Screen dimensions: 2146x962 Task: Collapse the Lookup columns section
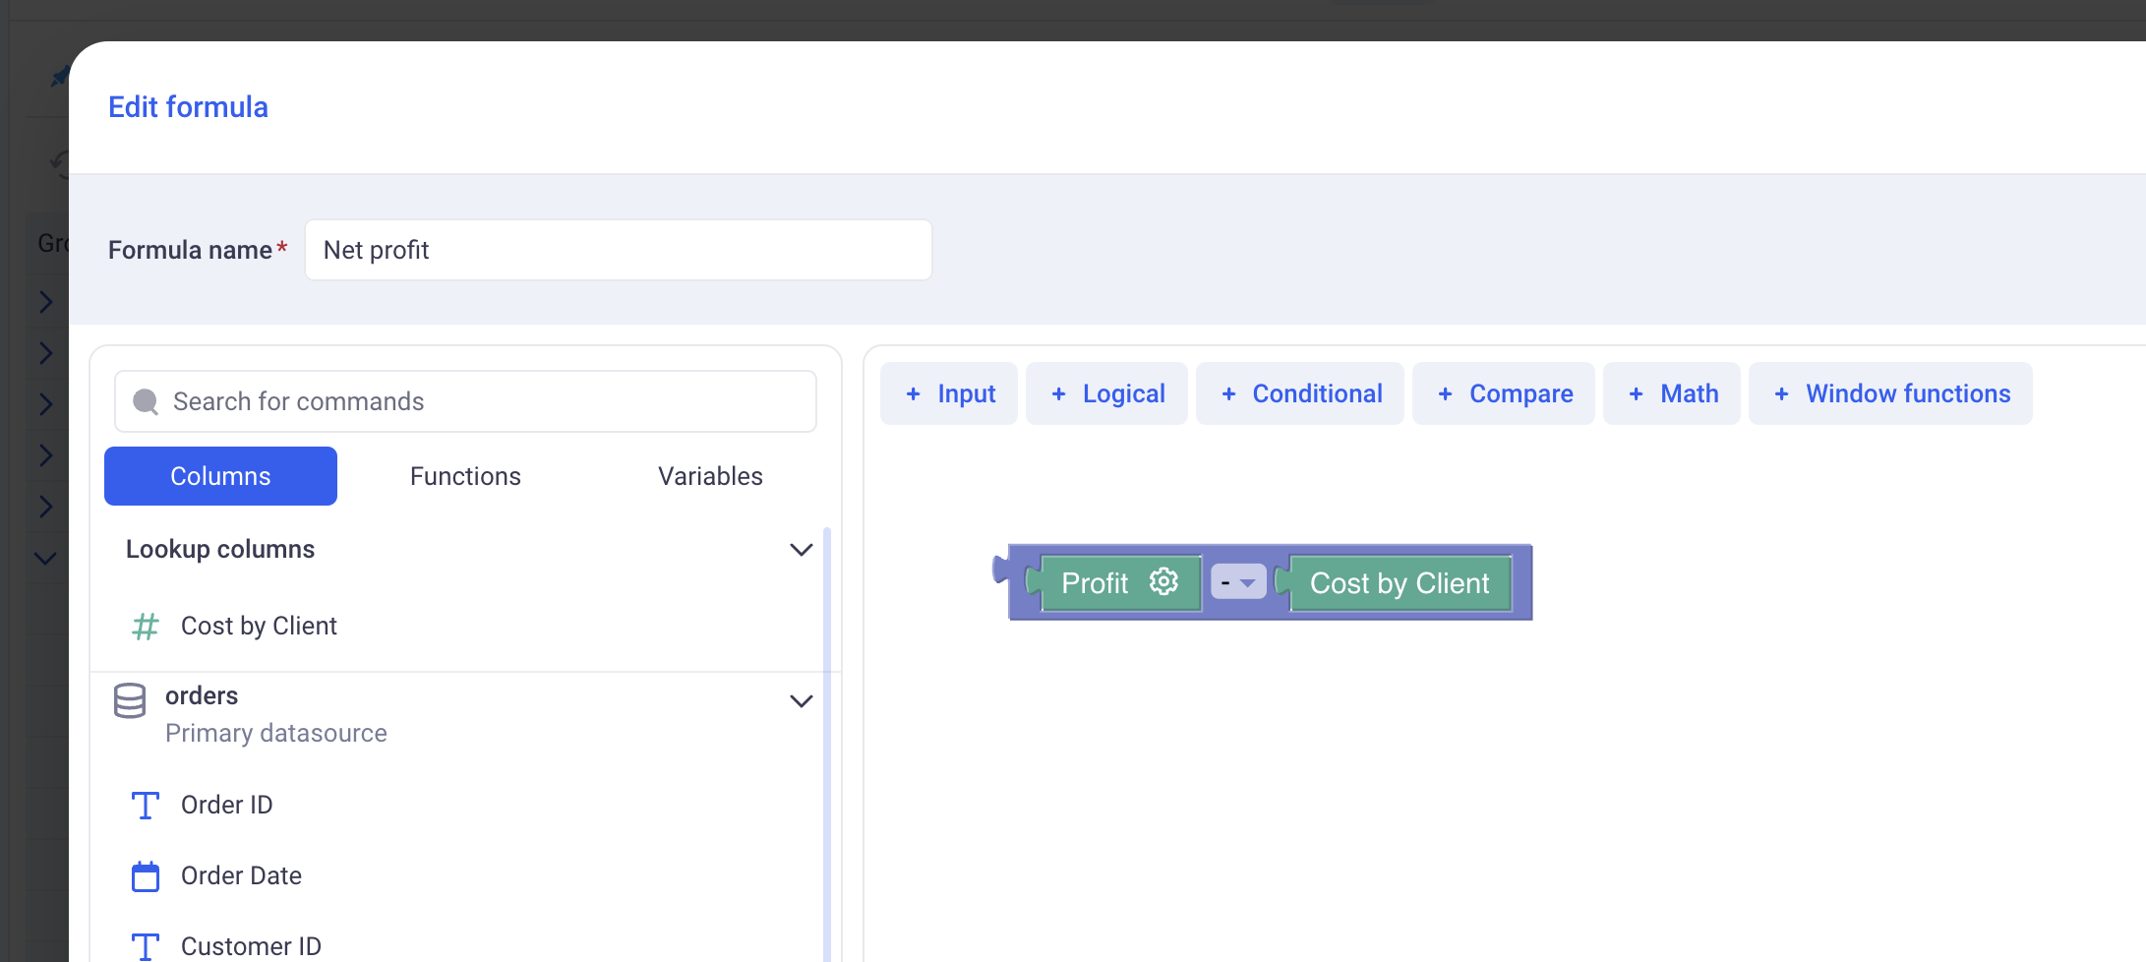tap(802, 550)
